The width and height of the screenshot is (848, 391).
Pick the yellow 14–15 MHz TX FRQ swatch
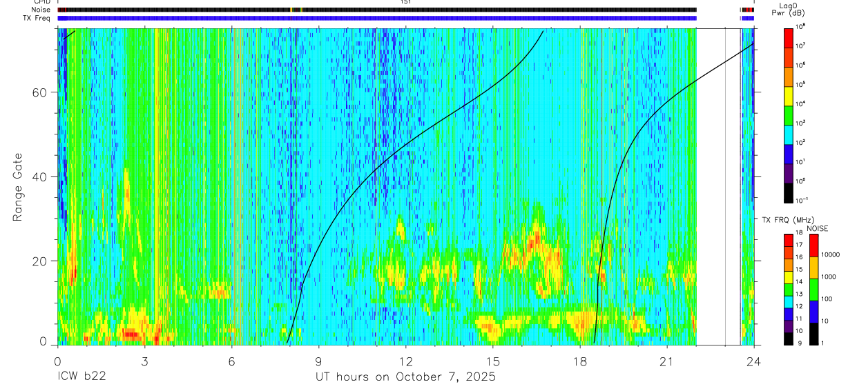tap(789, 277)
